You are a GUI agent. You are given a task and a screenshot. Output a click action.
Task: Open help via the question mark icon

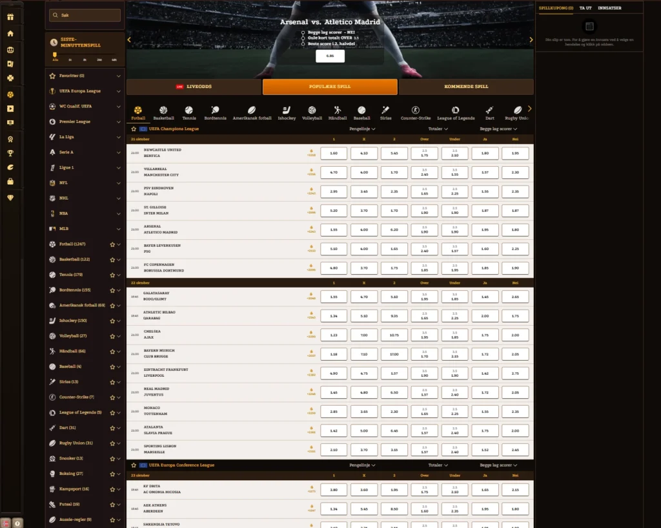(x=17, y=522)
